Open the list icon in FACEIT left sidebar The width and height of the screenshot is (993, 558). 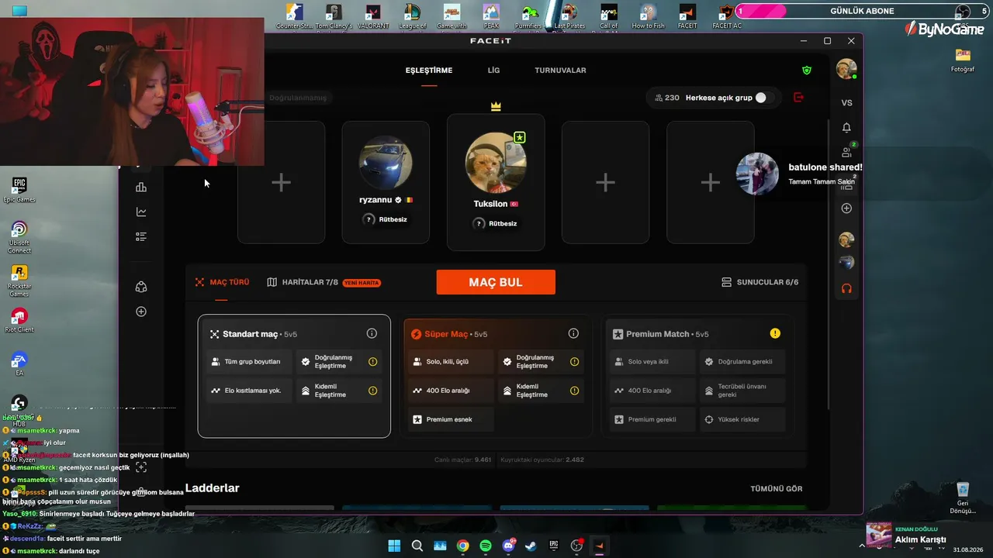click(x=141, y=236)
